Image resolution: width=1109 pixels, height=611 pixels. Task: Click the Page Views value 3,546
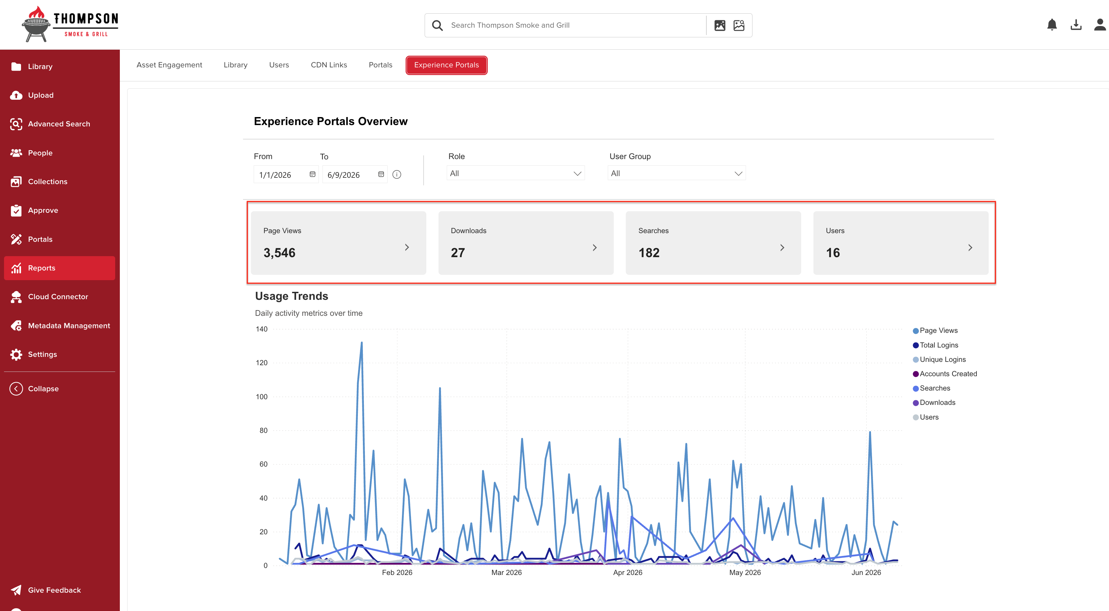[279, 253]
